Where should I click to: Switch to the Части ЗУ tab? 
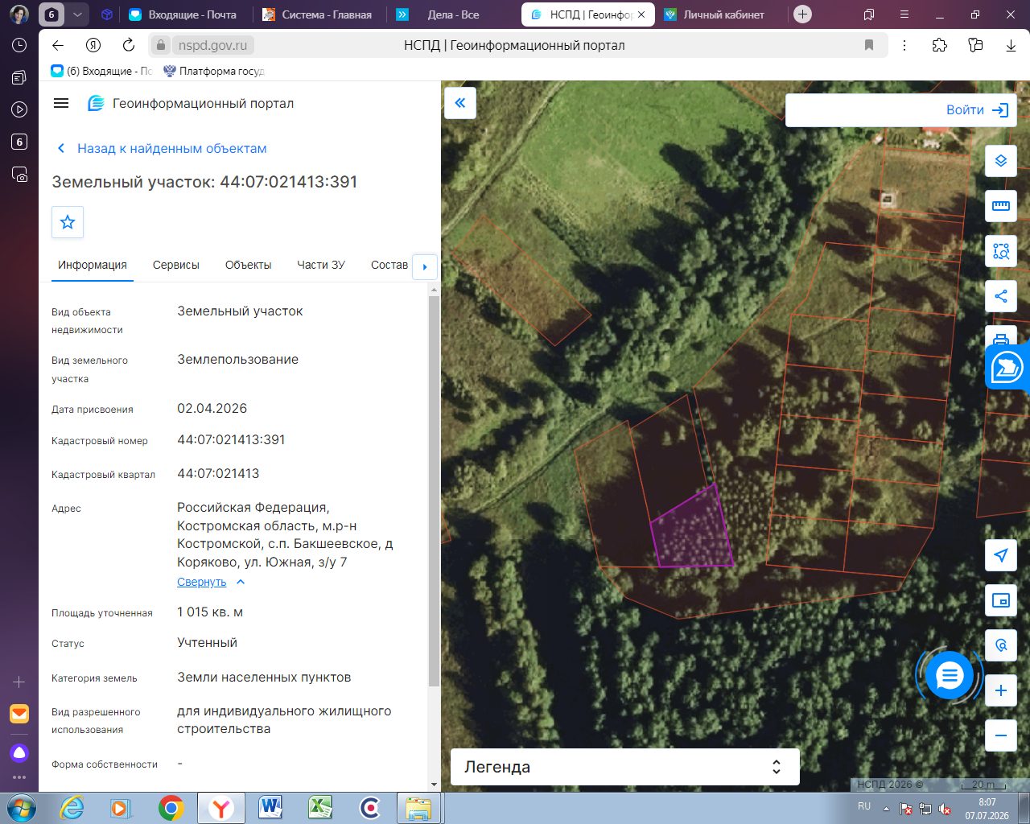(x=321, y=265)
